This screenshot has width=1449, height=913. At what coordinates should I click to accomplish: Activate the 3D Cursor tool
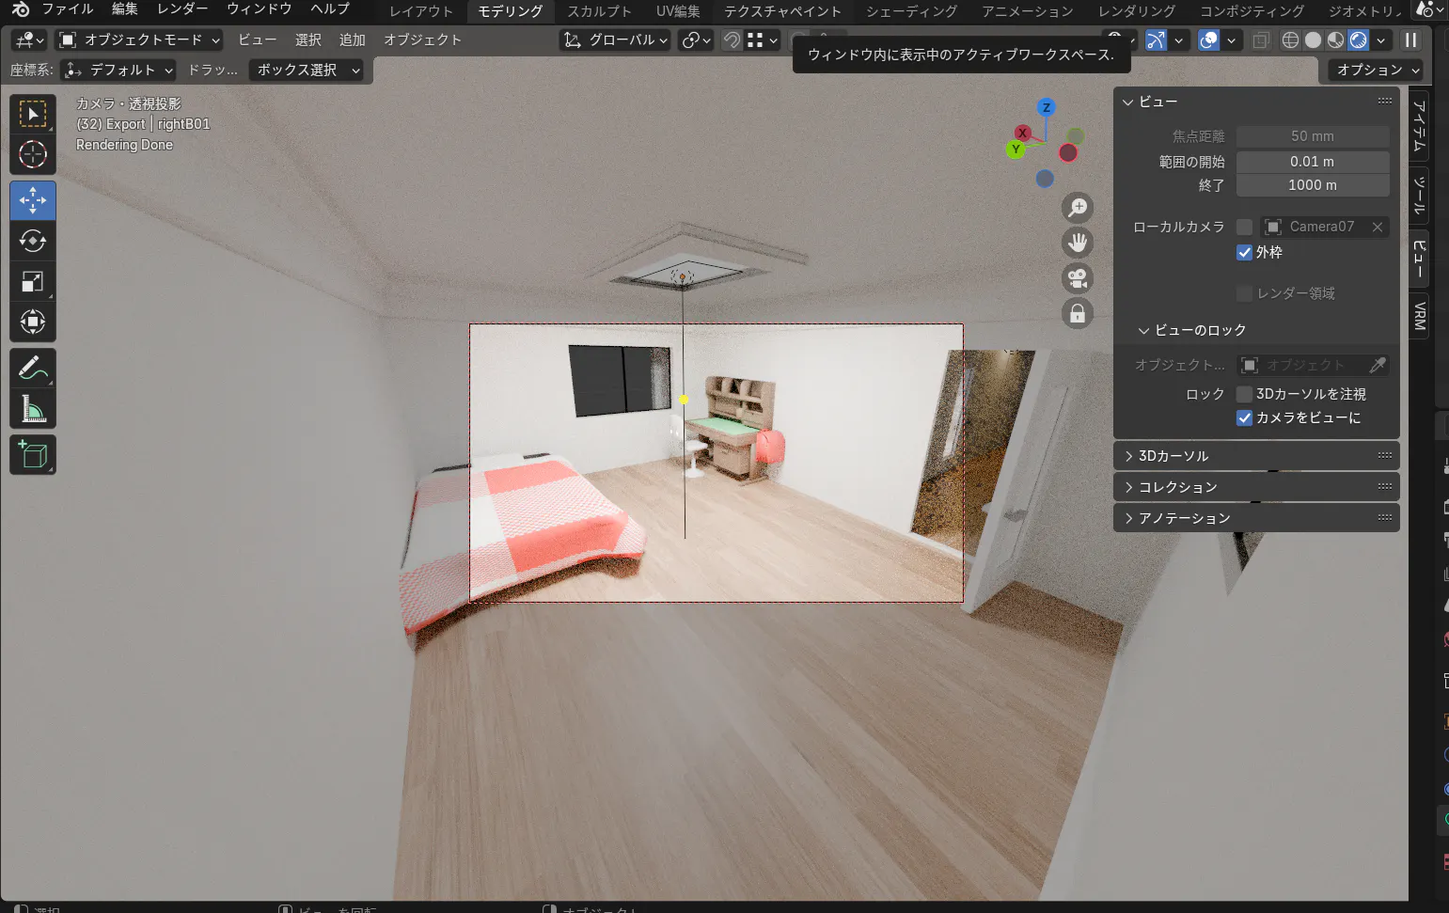point(33,154)
